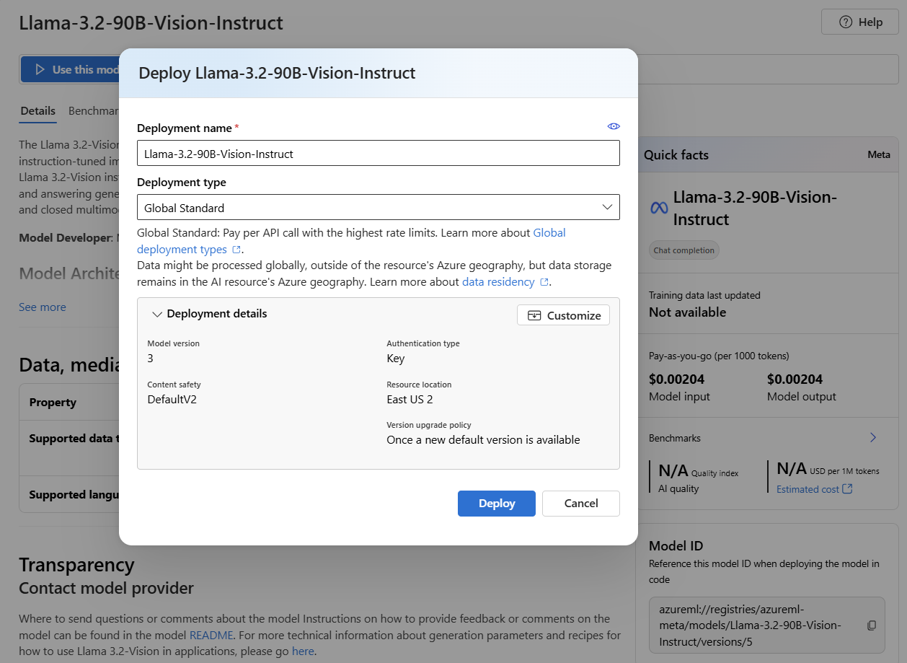Expand Benchmarks with the right chevron
Image resolution: width=907 pixels, height=663 pixels.
click(873, 437)
